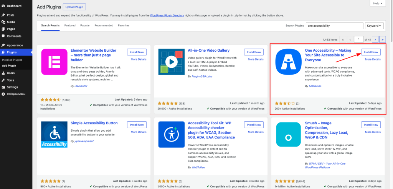Select the Plugins plug icon
Image resolution: width=393 pixels, height=189 pixels.
(3, 52)
